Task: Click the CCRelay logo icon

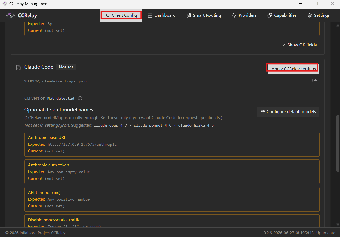Action: click(10, 15)
